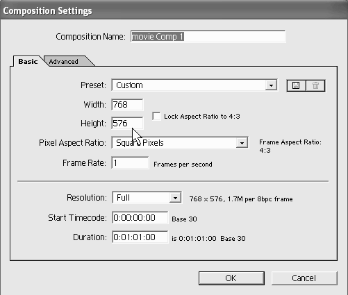Confirm settings with the OK button
This screenshot has height=295, width=348.
point(231,278)
